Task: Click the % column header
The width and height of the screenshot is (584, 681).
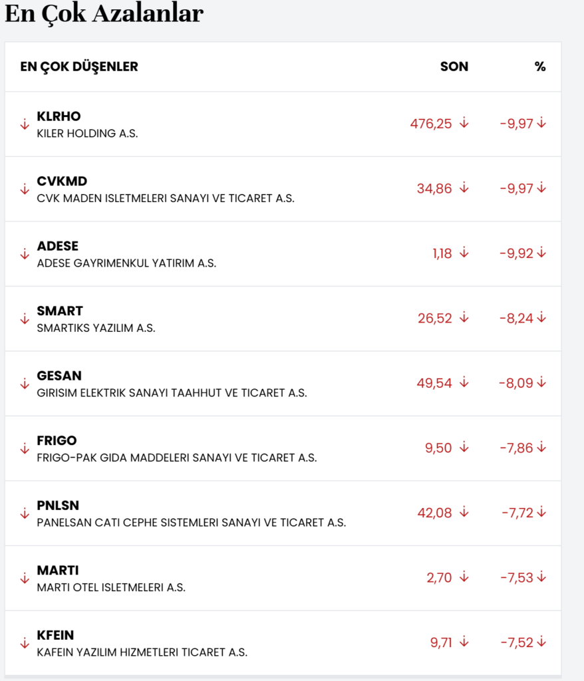Action: pyautogui.click(x=539, y=67)
